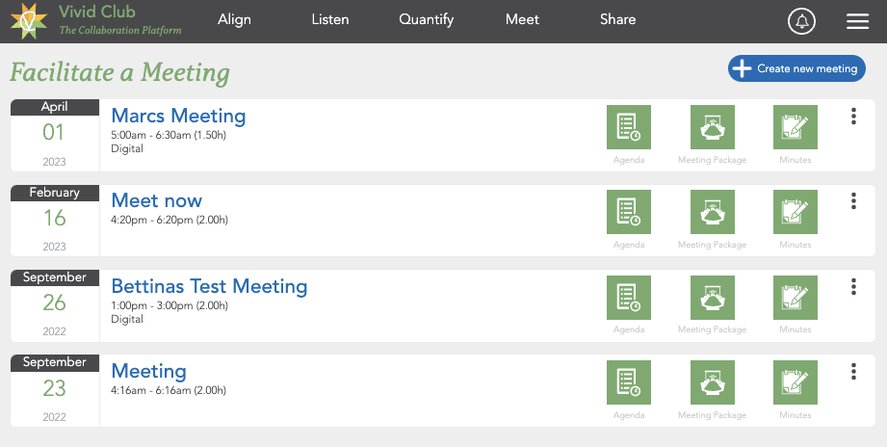Open the Agenda for Marcs Meeting
This screenshot has width=887, height=447.
click(x=629, y=127)
